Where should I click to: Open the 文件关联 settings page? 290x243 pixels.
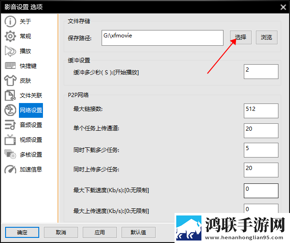click(31, 96)
